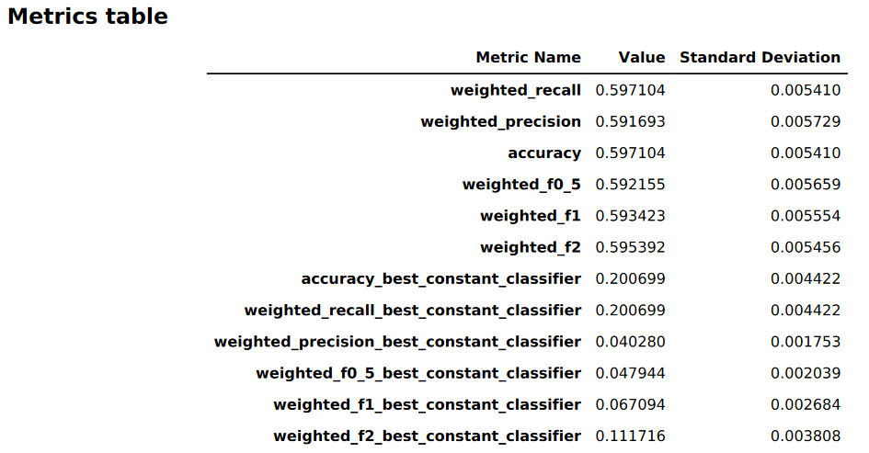This screenshot has width=869, height=453.
Task: Select the weighted_recall metric name
Action: 515,90
